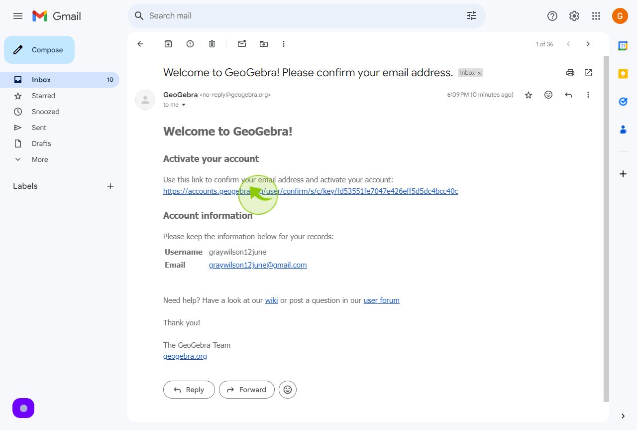Add emoji reaction at message bottom
637x430 pixels.
pos(288,390)
